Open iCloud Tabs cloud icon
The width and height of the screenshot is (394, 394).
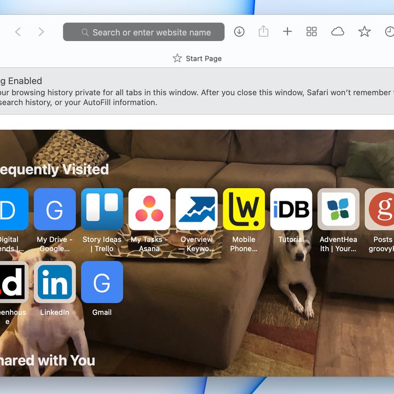pyautogui.click(x=338, y=32)
